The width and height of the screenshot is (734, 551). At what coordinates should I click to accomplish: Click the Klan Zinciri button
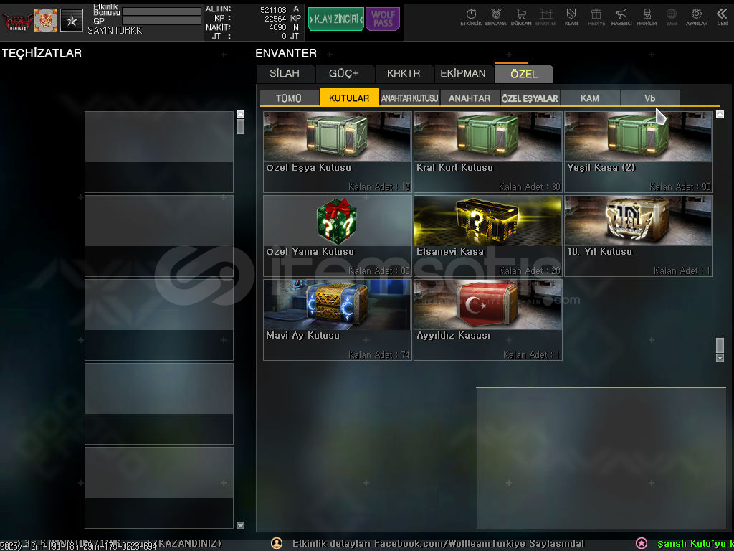point(336,19)
